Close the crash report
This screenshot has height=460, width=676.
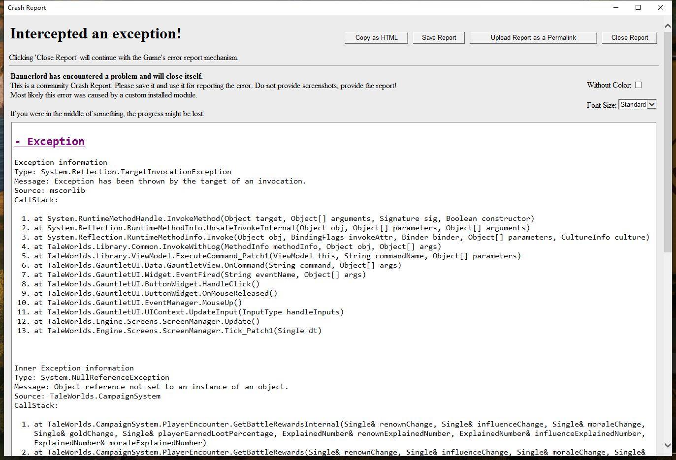pyautogui.click(x=629, y=37)
